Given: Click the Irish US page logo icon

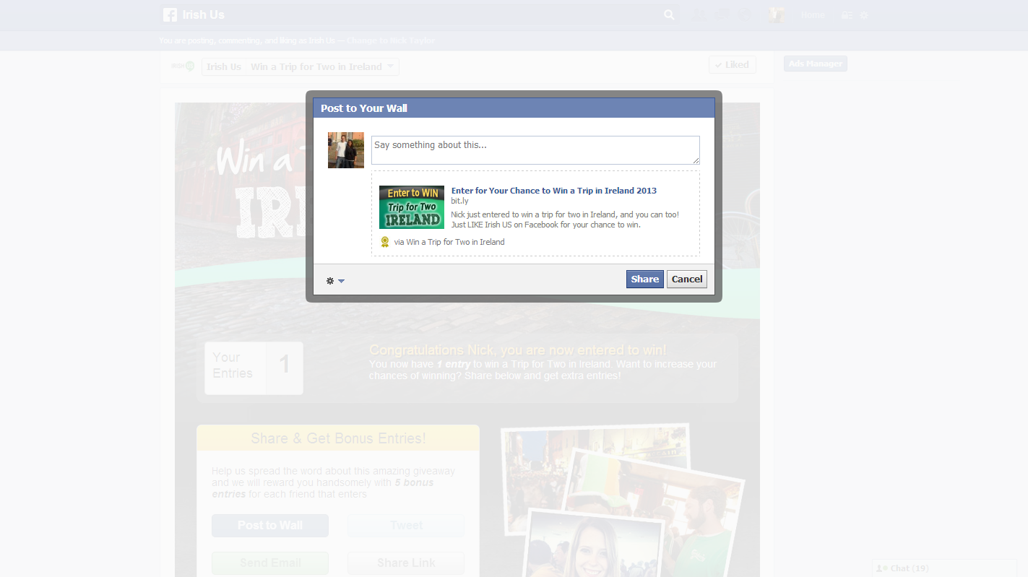Looking at the screenshot, I should 183,66.
